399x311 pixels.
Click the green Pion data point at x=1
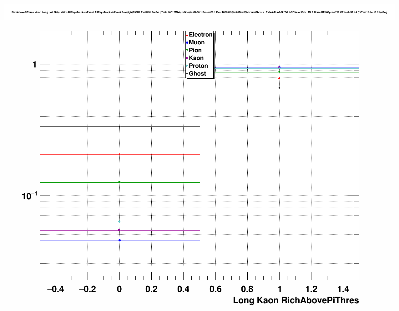[x=279, y=72]
